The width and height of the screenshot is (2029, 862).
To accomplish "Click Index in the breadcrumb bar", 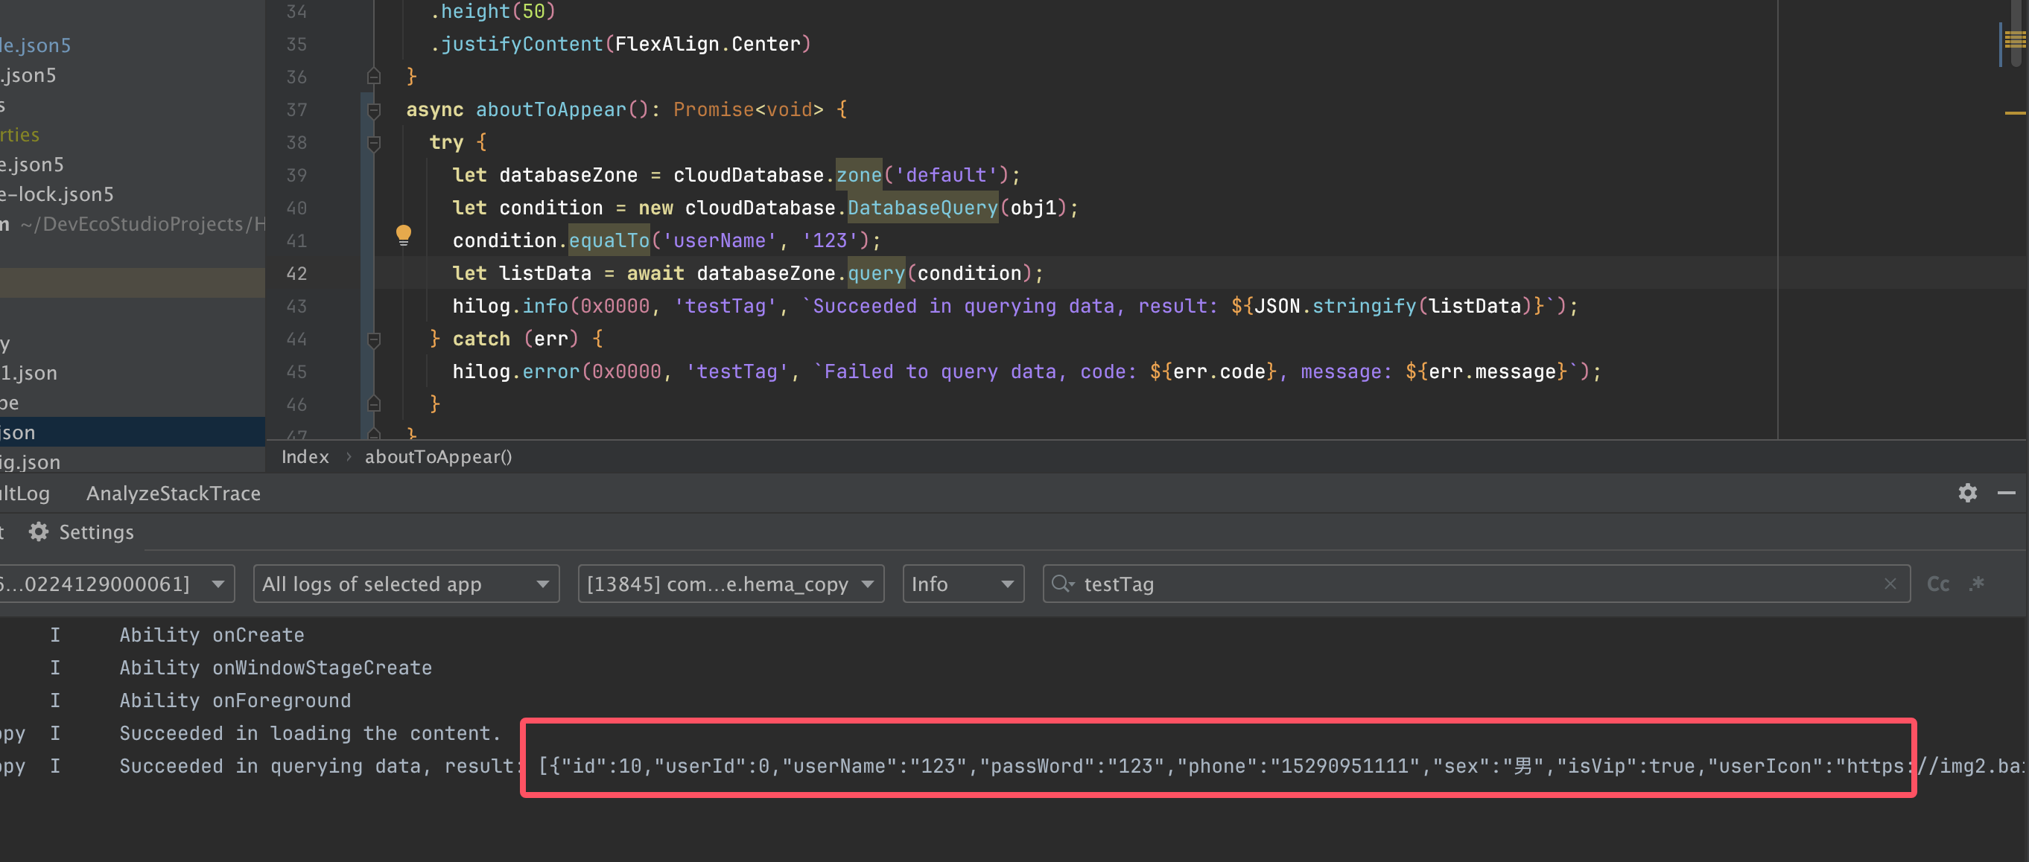I will pos(305,456).
